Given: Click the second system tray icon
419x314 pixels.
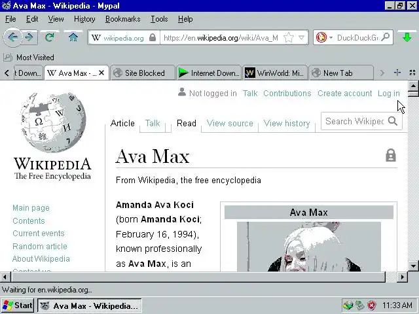Looking at the screenshot, I should point(359,305).
